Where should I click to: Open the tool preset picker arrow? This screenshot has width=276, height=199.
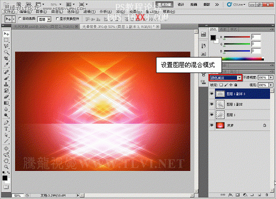click(x=13, y=19)
